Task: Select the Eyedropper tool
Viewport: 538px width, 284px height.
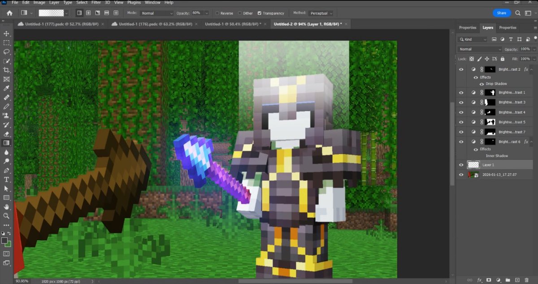Action: [6, 88]
